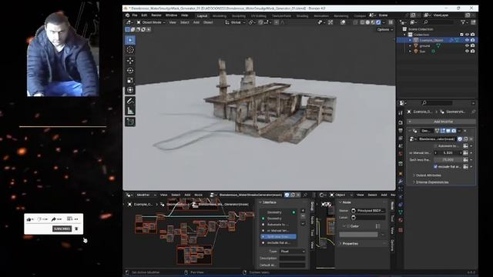The image size is (493, 277).
Task: Click the Add Modifier button
Action: (x=441, y=122)
